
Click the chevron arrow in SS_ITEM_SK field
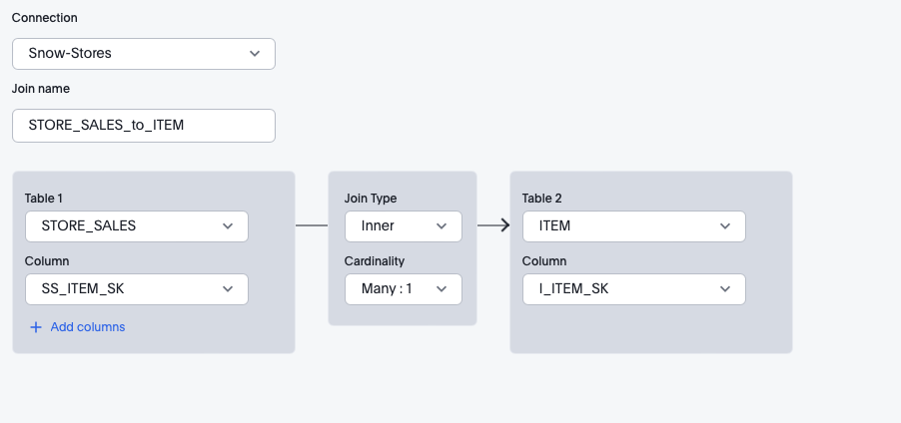pyautogui.click(x=228, y=289)
